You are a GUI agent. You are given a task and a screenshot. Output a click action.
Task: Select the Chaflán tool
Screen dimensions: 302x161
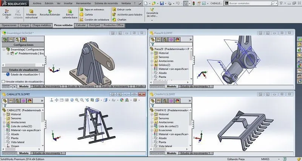119,20
